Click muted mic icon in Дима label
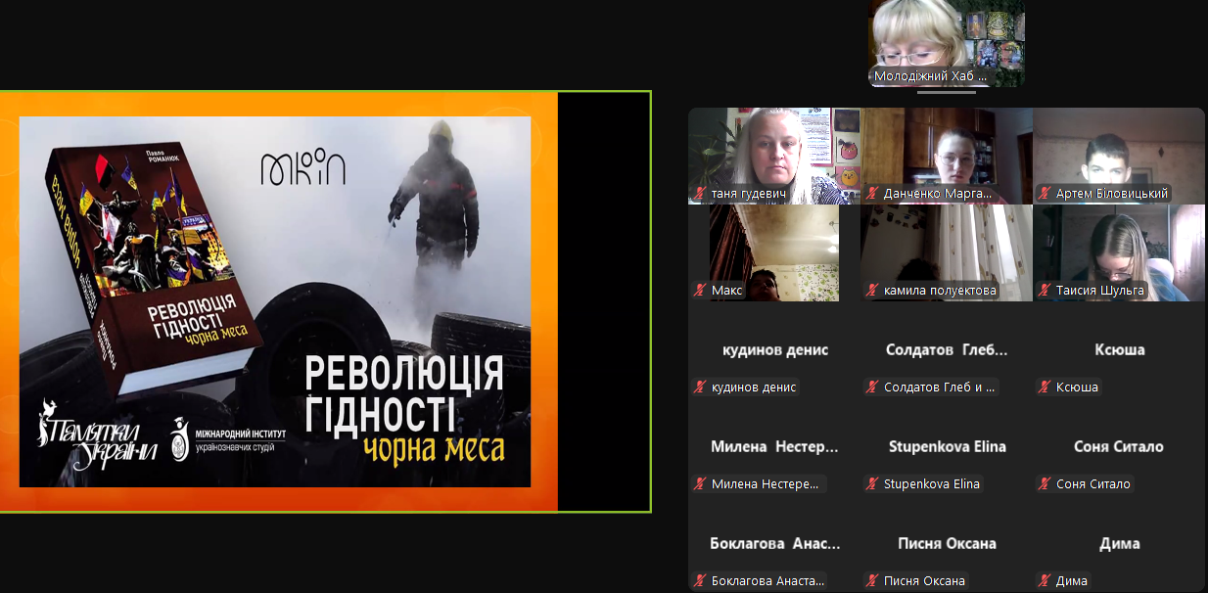1208x593 pixels. (1045, 581)
